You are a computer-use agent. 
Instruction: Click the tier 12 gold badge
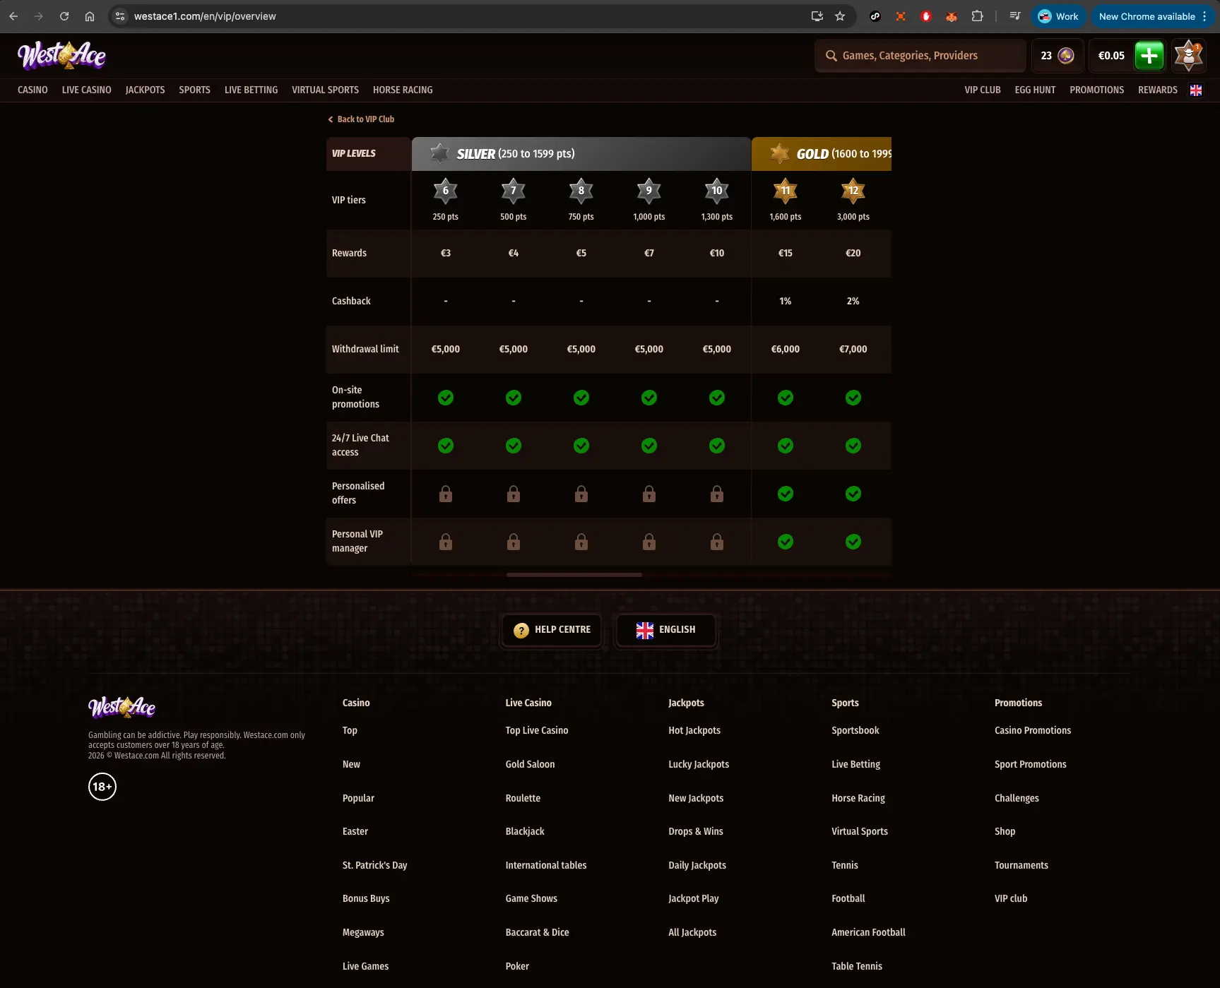tap(853, 191)
